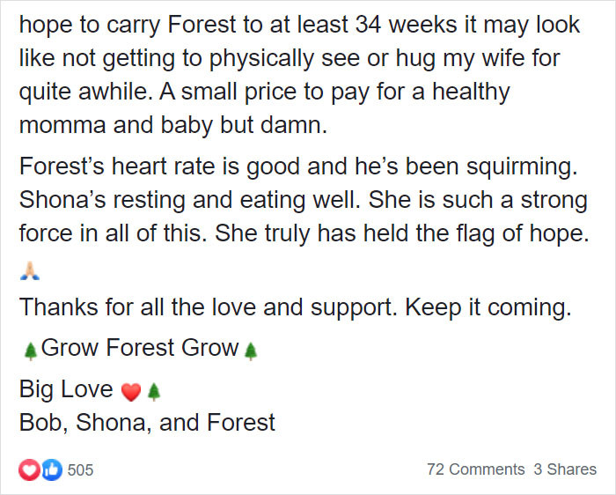The width and height of the screenshot is (616, 495).
Task: Click the signature 'Bob, Shona, and Forest'
Action: point(147,423)
